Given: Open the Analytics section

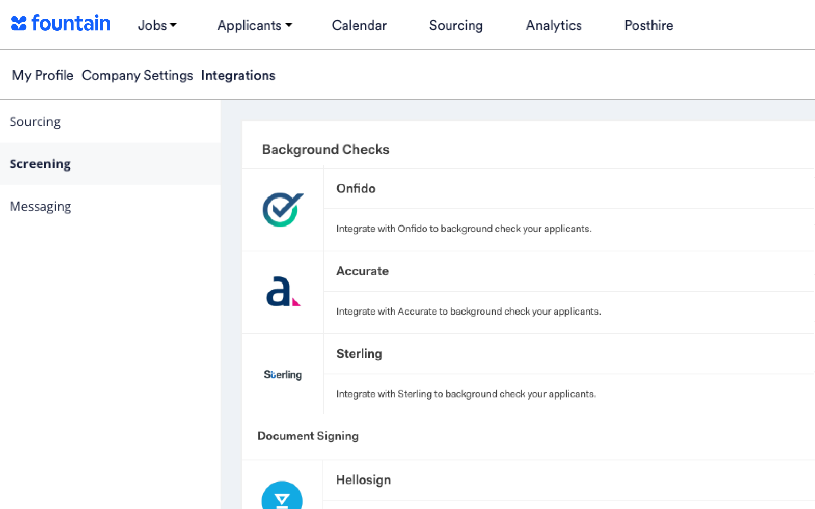Looking at the screenshot, I should click(554, 25).
